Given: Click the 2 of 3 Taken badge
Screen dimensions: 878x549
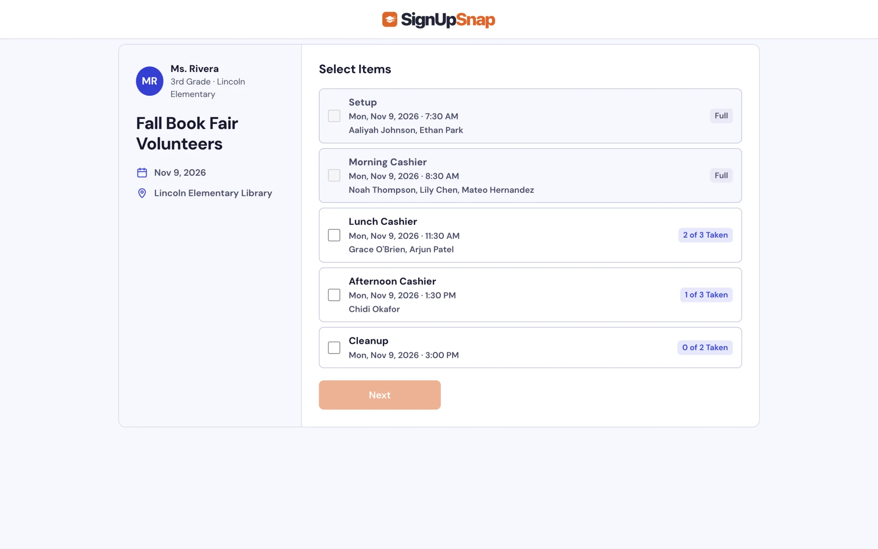Looking at the screenshot, I should tap(705, 235).
